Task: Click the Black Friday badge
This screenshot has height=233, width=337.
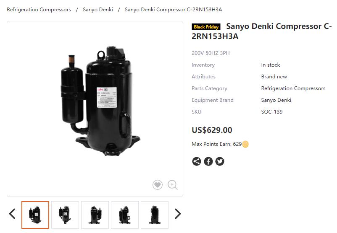Action: pyautogui.click(x=206, y=27)
